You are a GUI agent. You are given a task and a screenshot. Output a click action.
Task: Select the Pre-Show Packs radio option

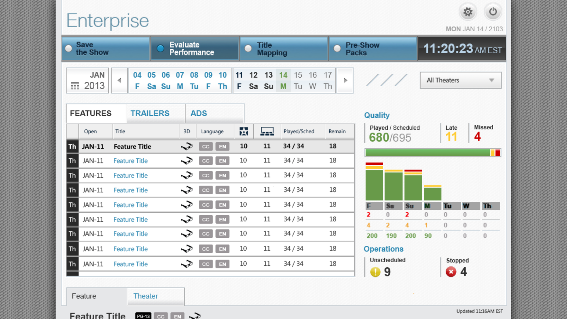pyautogui.click(x=337, y=48)
